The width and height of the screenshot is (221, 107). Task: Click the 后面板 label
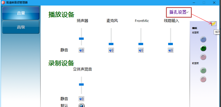pyautogui.click(x=195, y=33)
